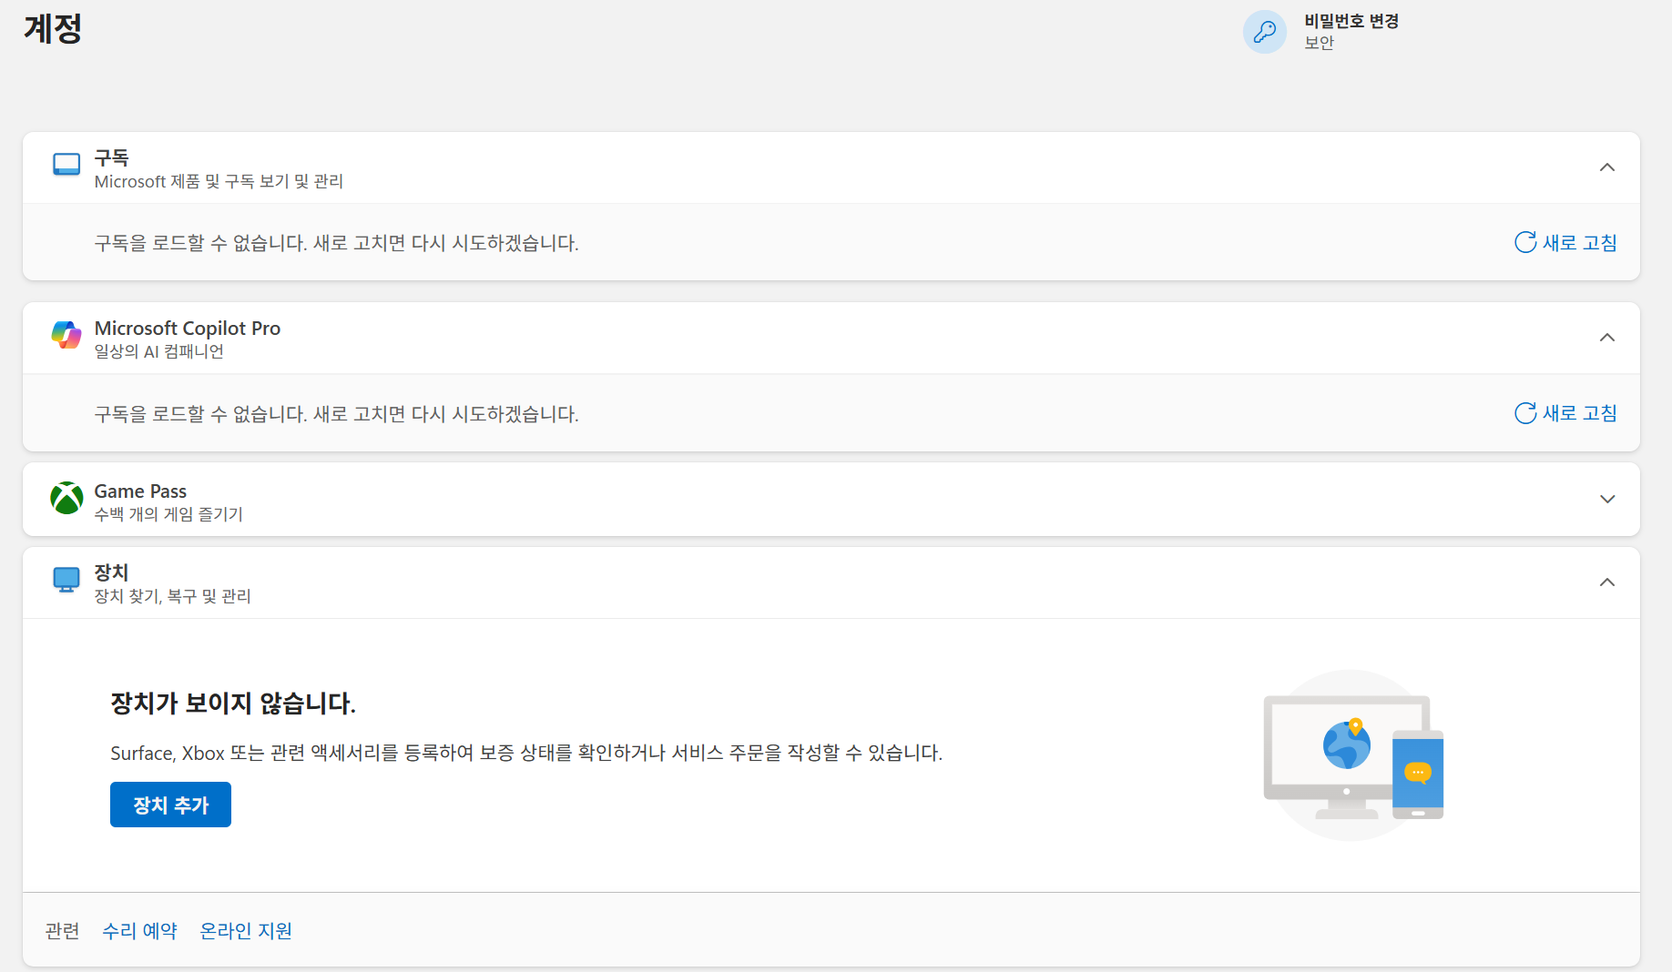Open the 수리 예약 link

pos(139,931)
